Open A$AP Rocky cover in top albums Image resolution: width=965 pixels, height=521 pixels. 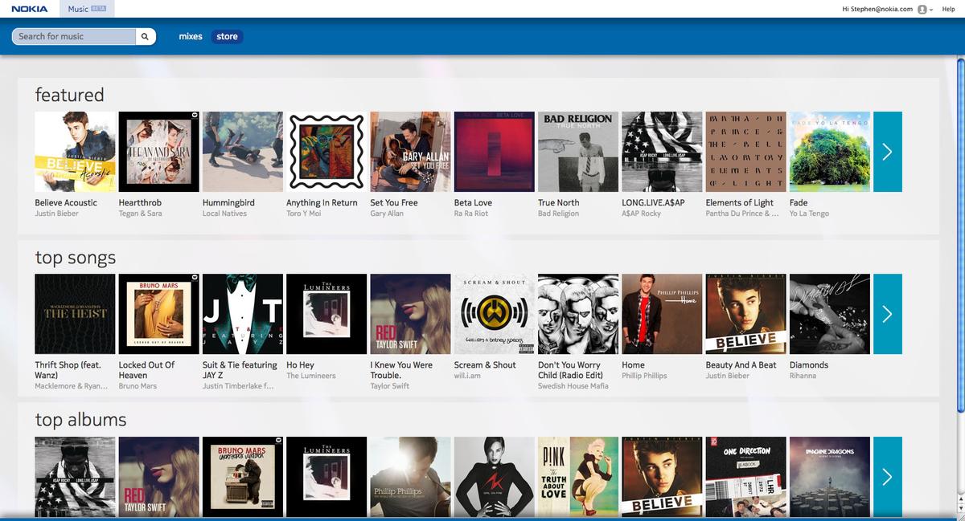click(76, 477)
